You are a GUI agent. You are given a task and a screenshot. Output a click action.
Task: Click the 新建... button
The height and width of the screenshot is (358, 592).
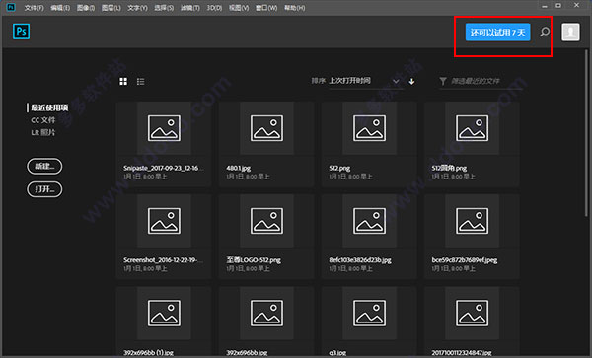click(x=44, y=166)
